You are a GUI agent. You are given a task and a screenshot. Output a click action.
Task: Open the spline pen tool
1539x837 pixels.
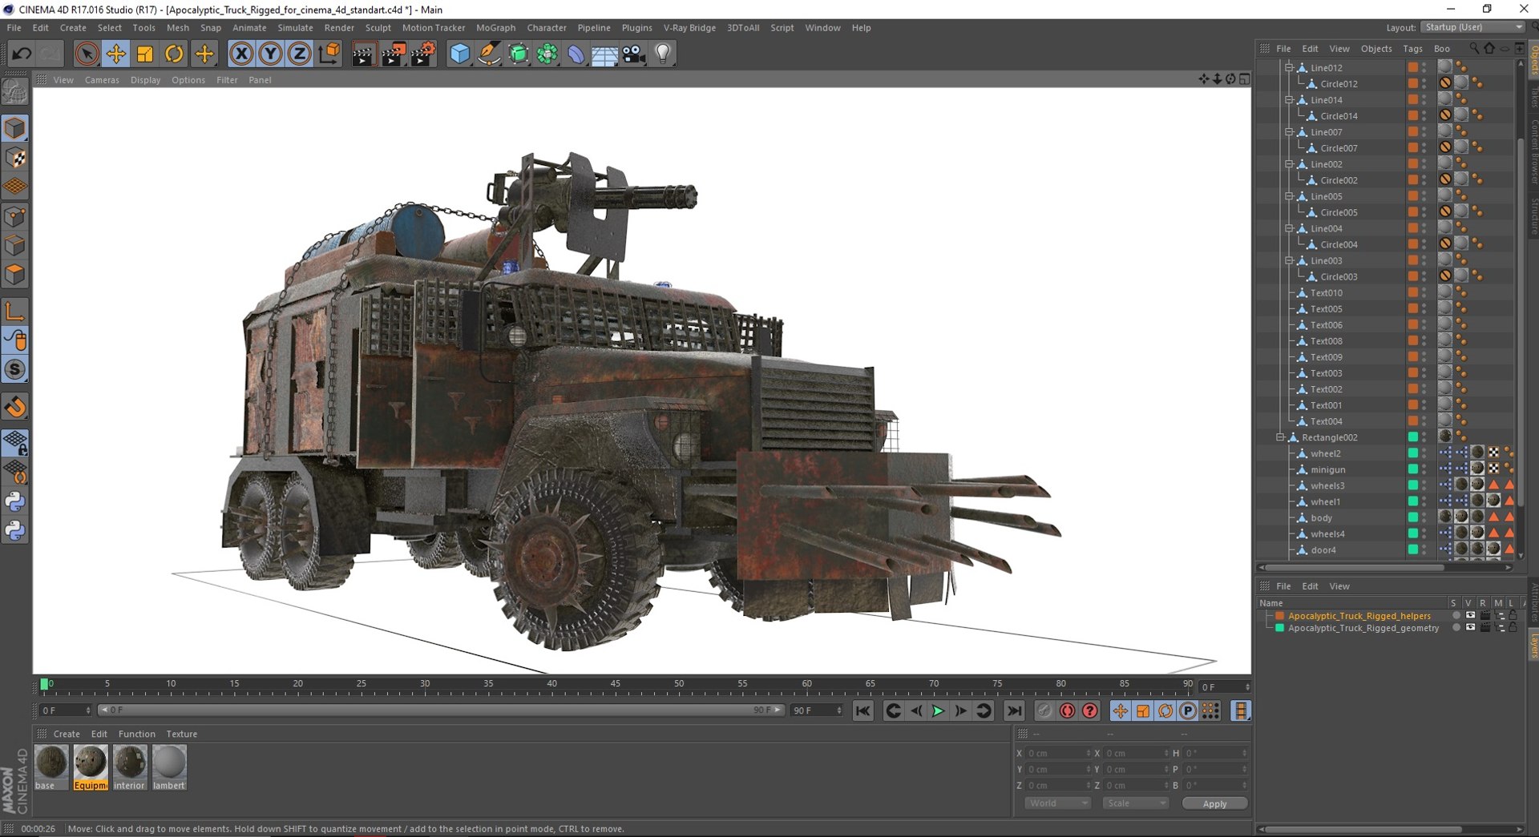click(489, 54)
